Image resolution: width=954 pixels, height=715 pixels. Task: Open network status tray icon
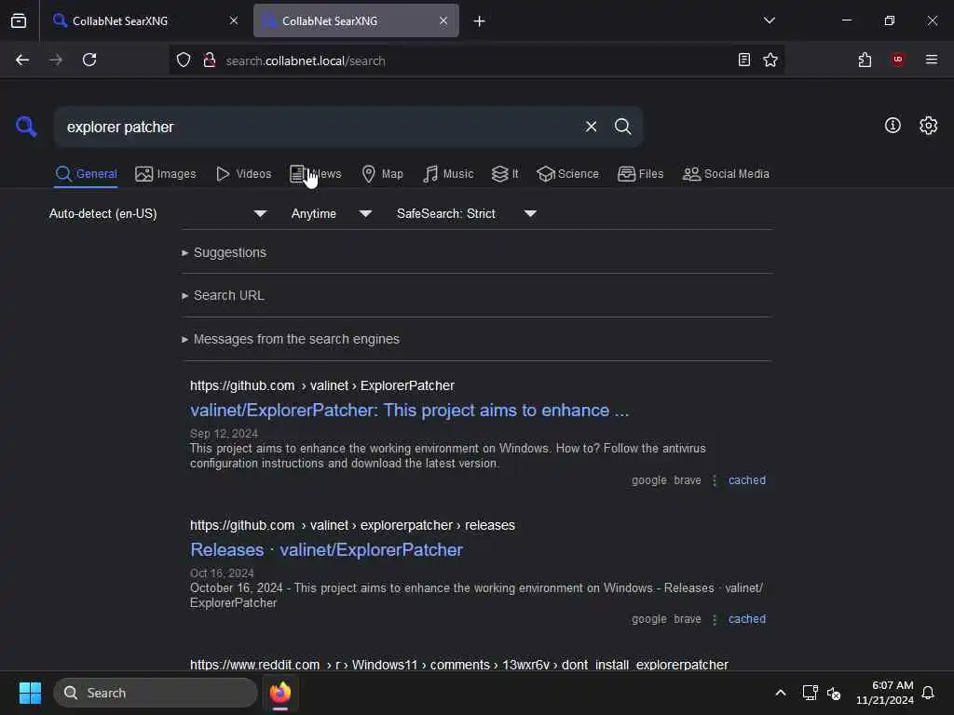810,693
